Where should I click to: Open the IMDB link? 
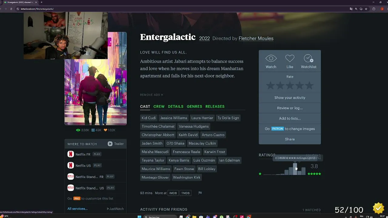pyautogui.click(x=173, y=193)
